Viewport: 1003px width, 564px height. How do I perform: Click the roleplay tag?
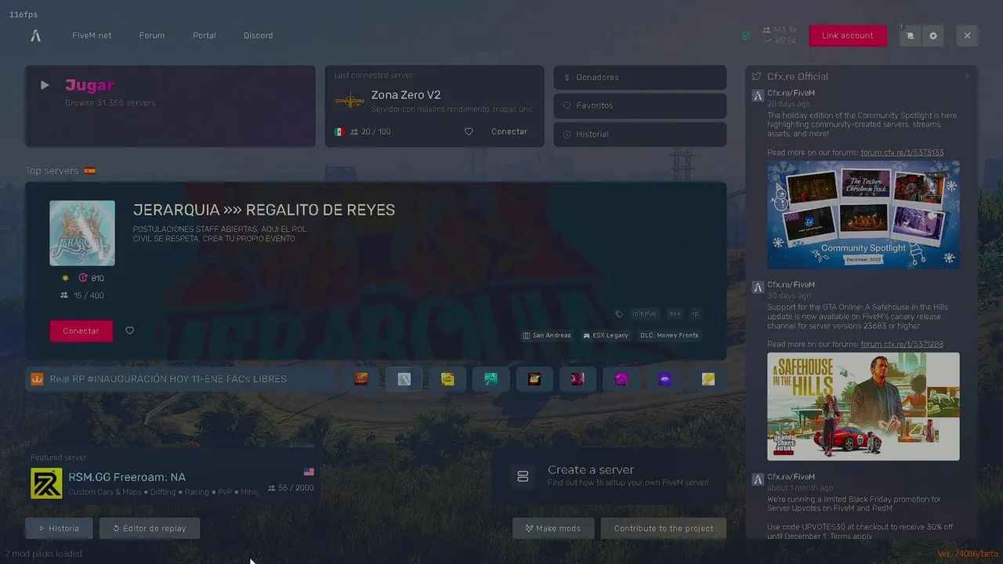tap(645, 314)
